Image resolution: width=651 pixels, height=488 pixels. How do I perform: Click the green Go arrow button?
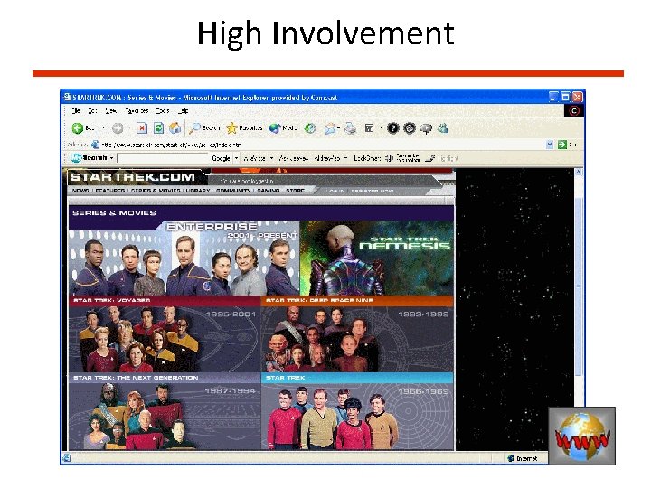click(562, 145)
